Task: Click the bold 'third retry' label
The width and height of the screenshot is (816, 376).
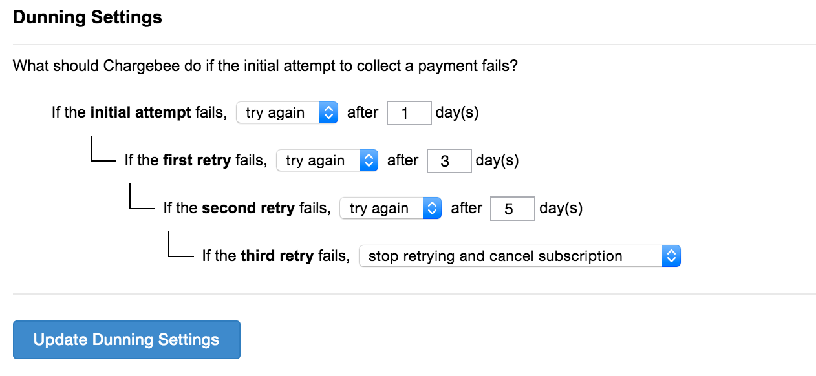Action: click(277, 256)
